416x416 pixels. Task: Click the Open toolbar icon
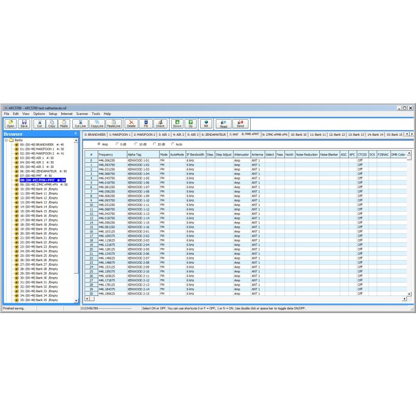(10, 124)
